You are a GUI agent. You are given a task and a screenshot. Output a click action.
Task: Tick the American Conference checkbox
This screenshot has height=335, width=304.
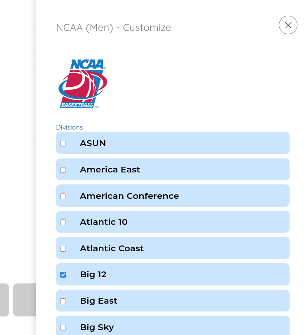tap(63, 196)
